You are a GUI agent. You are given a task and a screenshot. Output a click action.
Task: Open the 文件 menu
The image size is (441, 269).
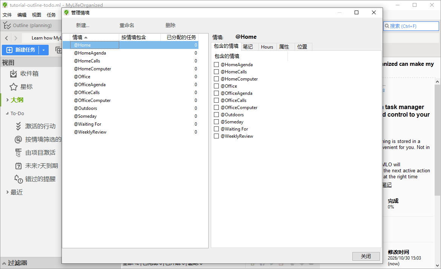coord(7,15)
